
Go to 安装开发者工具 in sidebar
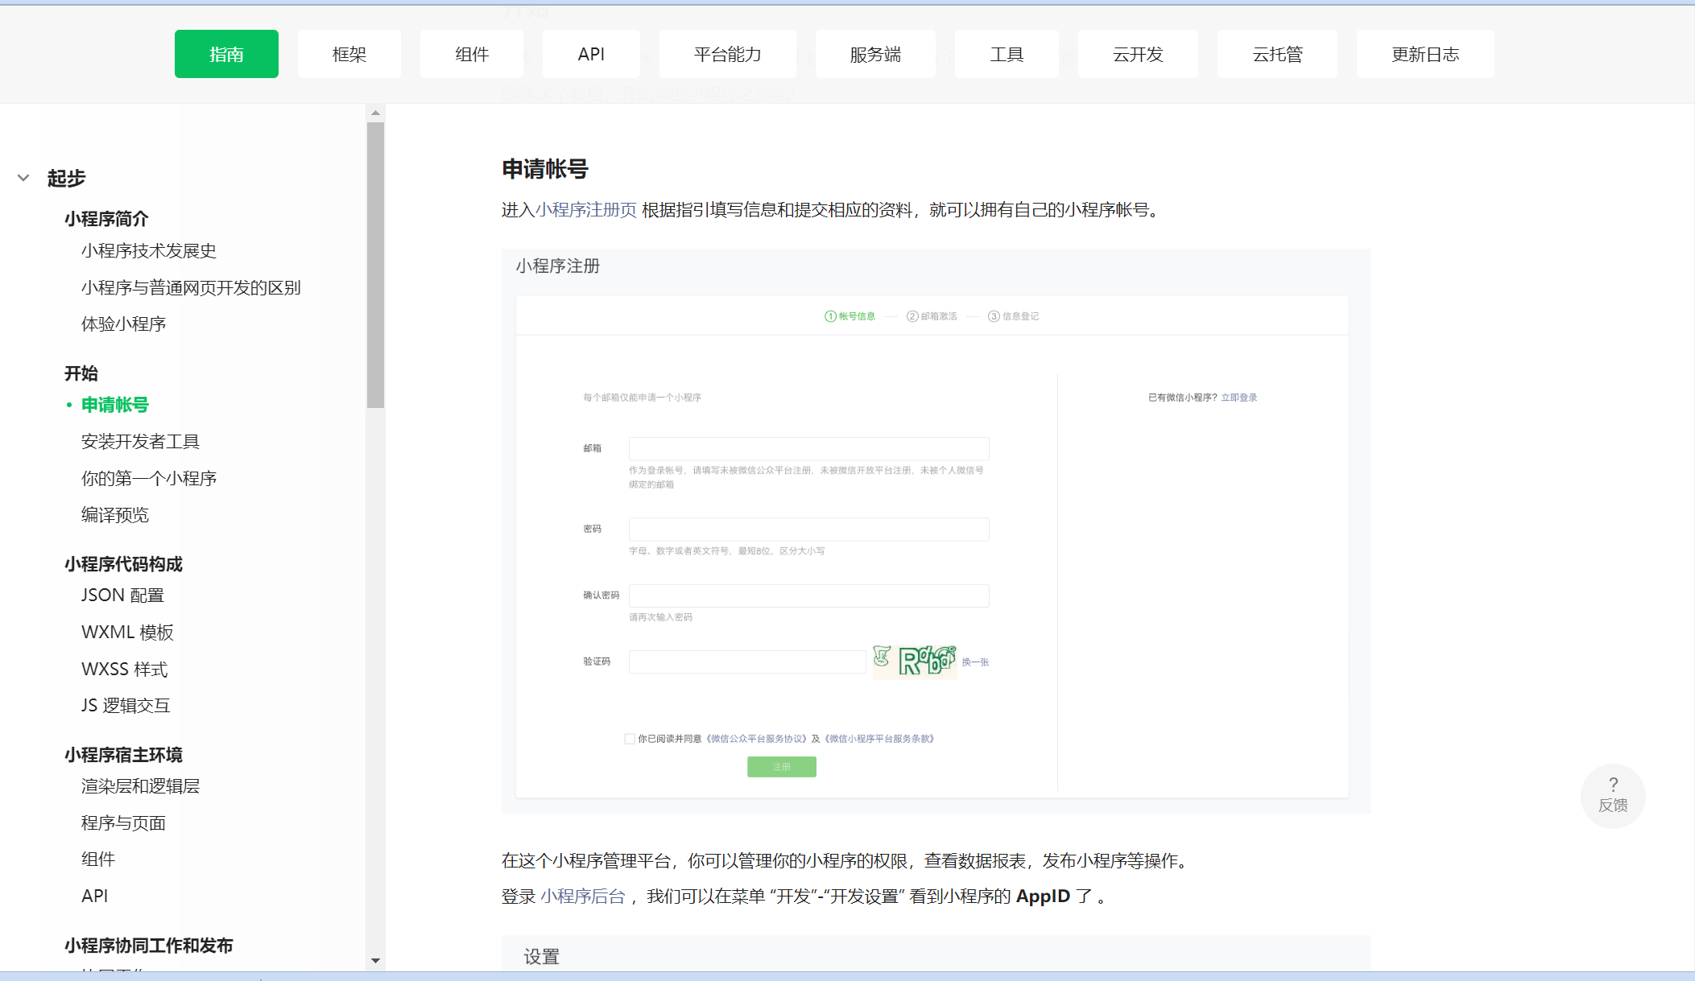140,442
